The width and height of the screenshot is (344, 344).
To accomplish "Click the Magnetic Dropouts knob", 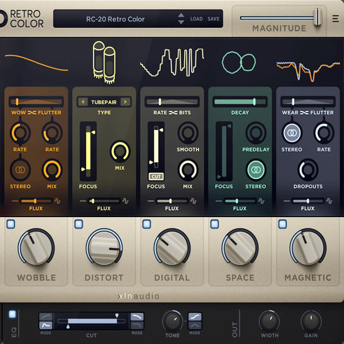I will tap(308, 170).
